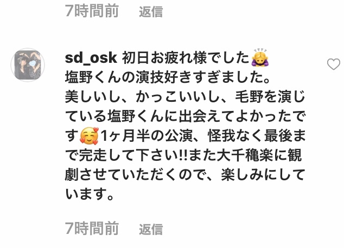
Task: Click the line 塩野くんの演技好きすぎました。
Action: 168,77
